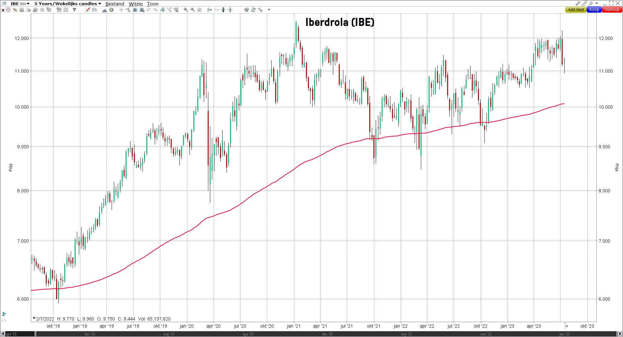Zoom in with green magnifier icon
Image resolution: width=623 pixels, height=337 pixels.
coord(186,10)
